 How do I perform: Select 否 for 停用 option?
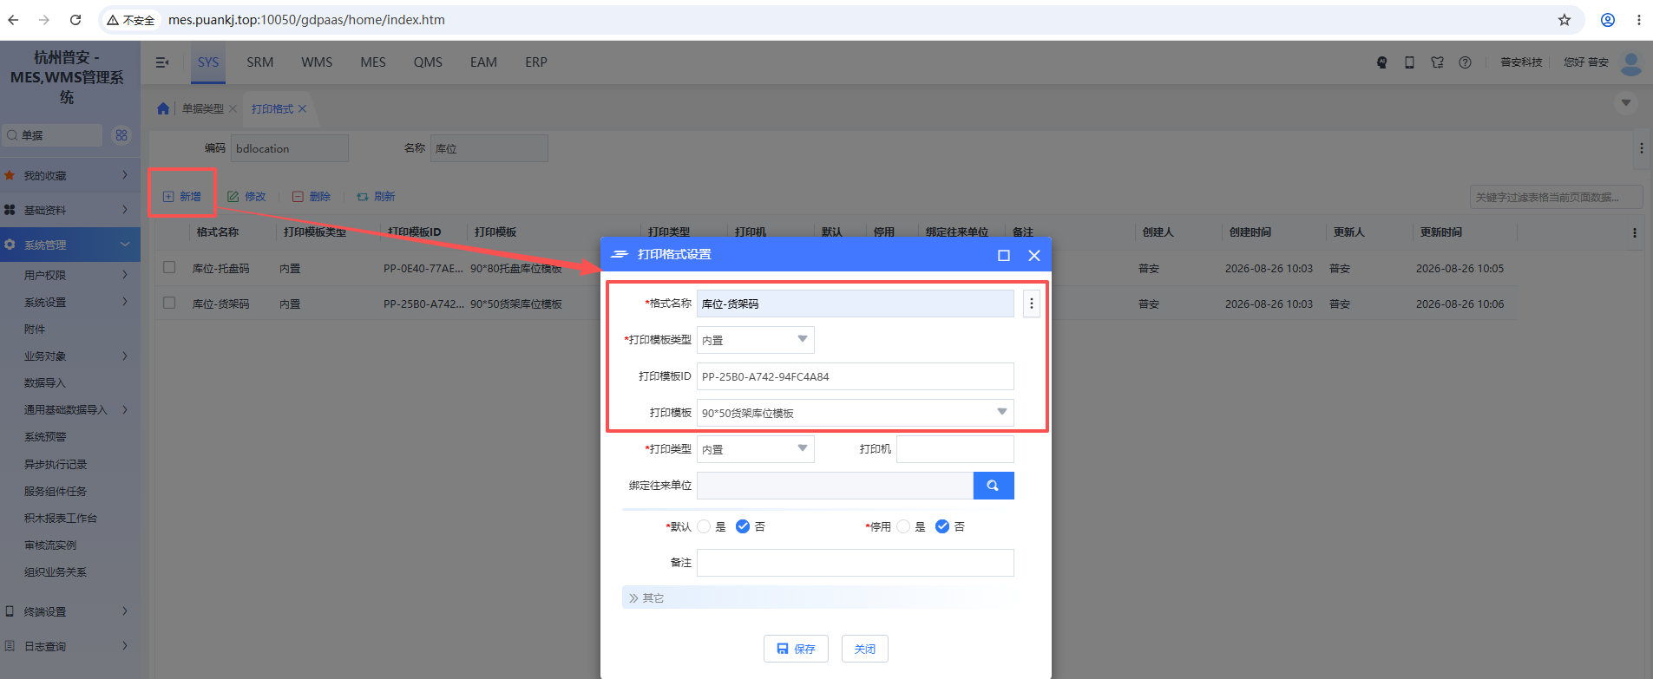[x=942, y=526]
